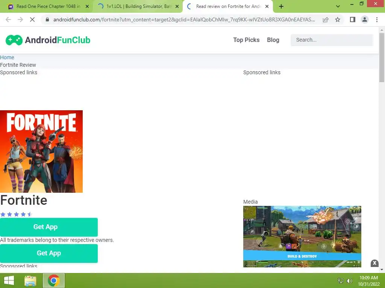Click the Get App button below the trademarks notice
This screenshot has height=288, width=385.
click(49, 253)
